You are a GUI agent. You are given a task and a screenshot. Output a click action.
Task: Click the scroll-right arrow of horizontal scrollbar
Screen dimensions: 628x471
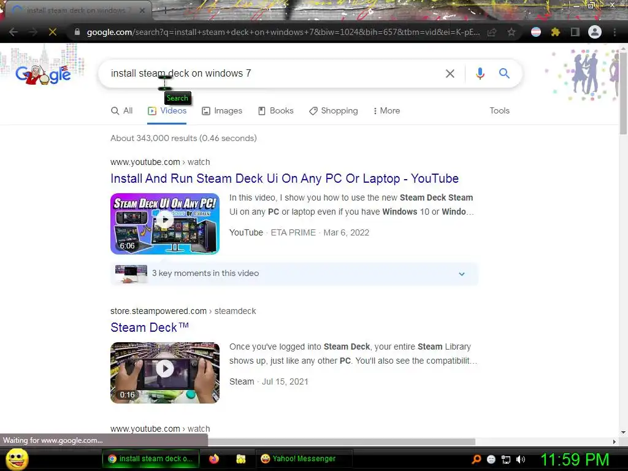615,442
